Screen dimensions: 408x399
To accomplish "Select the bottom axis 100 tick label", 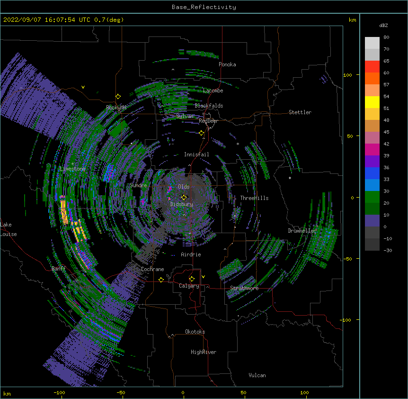I will click(304, 392).
